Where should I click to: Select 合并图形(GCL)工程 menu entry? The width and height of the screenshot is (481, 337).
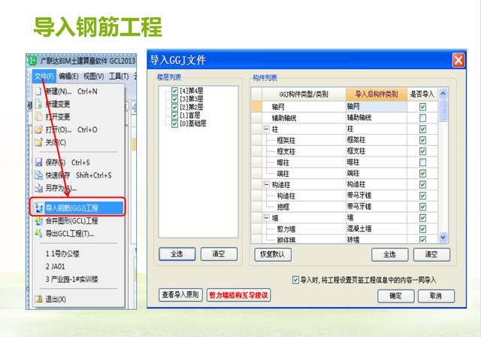[x=72, y=220]
